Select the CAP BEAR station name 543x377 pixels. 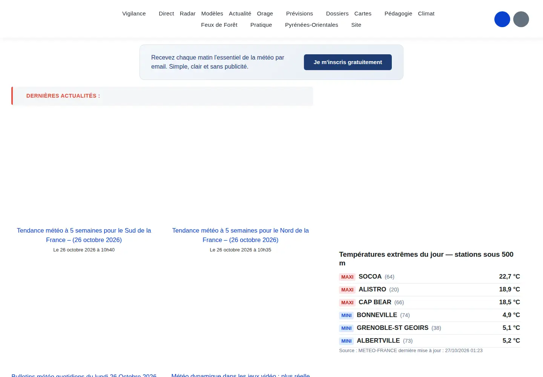[x=375, y=302]
